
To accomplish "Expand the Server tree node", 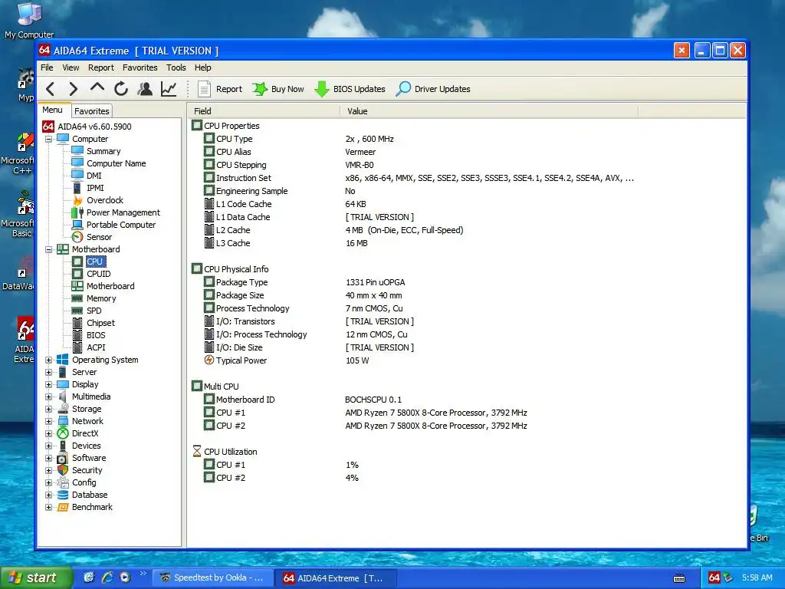I will tap(48, 372).
